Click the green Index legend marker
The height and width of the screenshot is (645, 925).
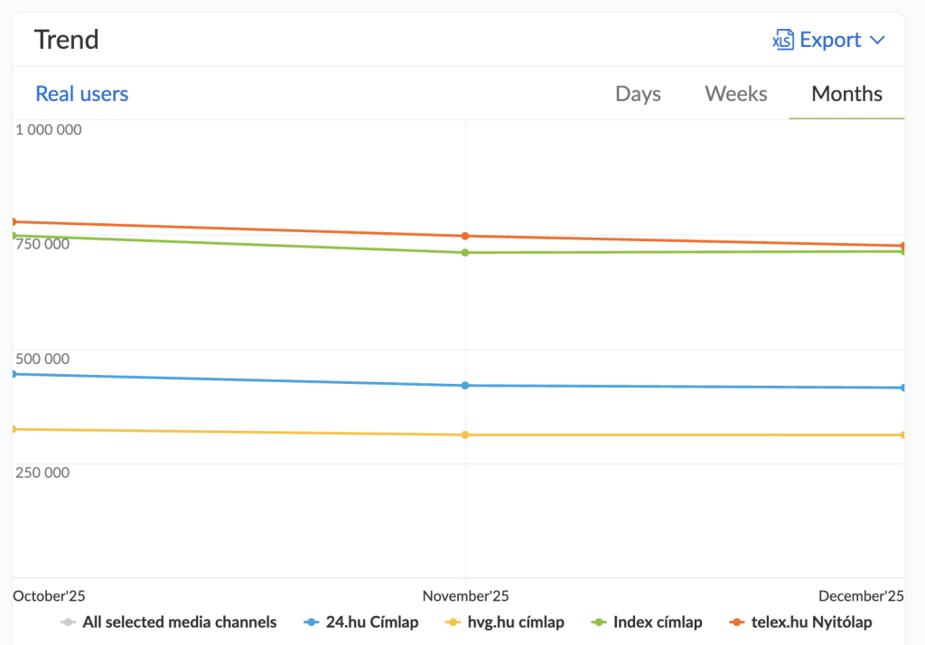[x=598, y=622]
